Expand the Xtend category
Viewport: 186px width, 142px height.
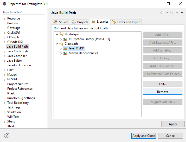click(4, 122)
